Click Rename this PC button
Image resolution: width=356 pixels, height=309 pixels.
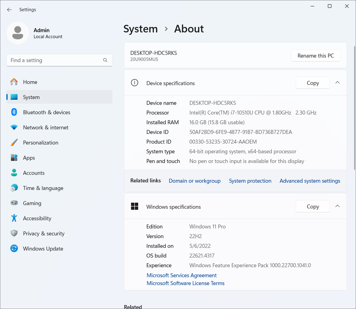pyautogui.click(x=316, y=56)
